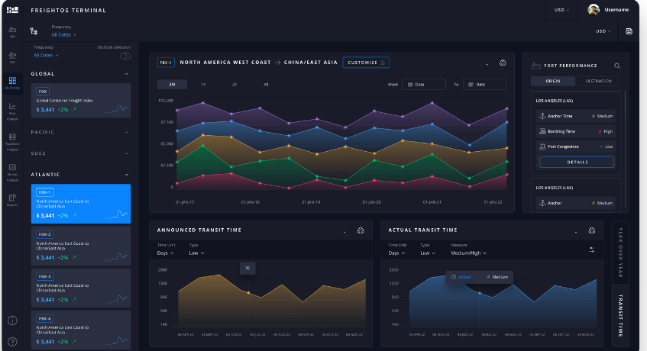This screenshot has width=647, height=351.
Task: Click the document icon beside USD selector
Action: point(629,31)
